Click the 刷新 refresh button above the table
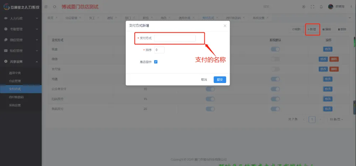 (296, 29)
